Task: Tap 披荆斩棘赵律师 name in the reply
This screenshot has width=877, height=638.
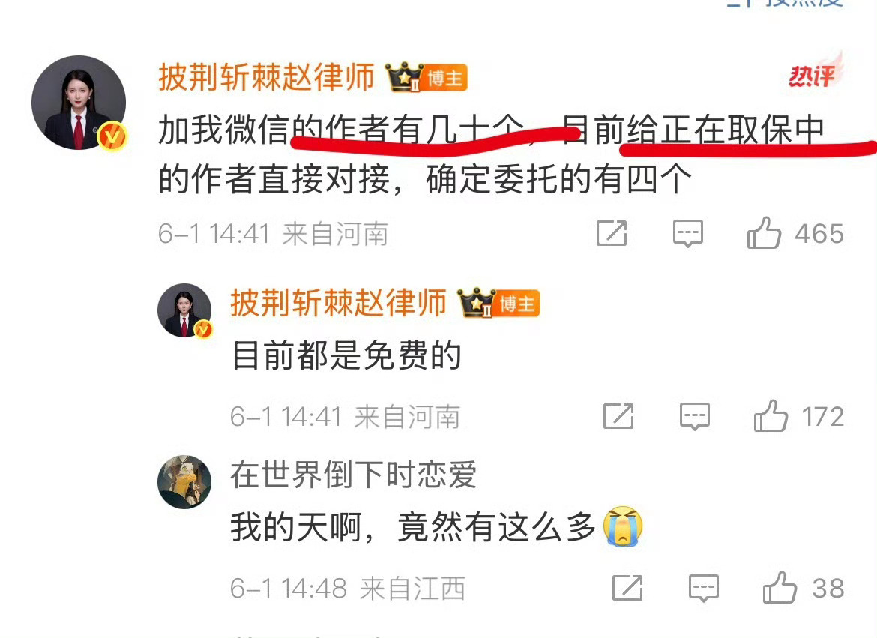Action: point(338,303)
